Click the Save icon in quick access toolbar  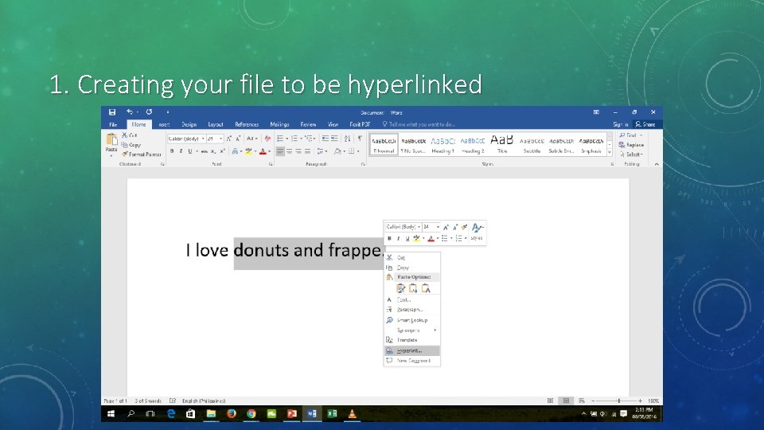[x=112, y=112]
